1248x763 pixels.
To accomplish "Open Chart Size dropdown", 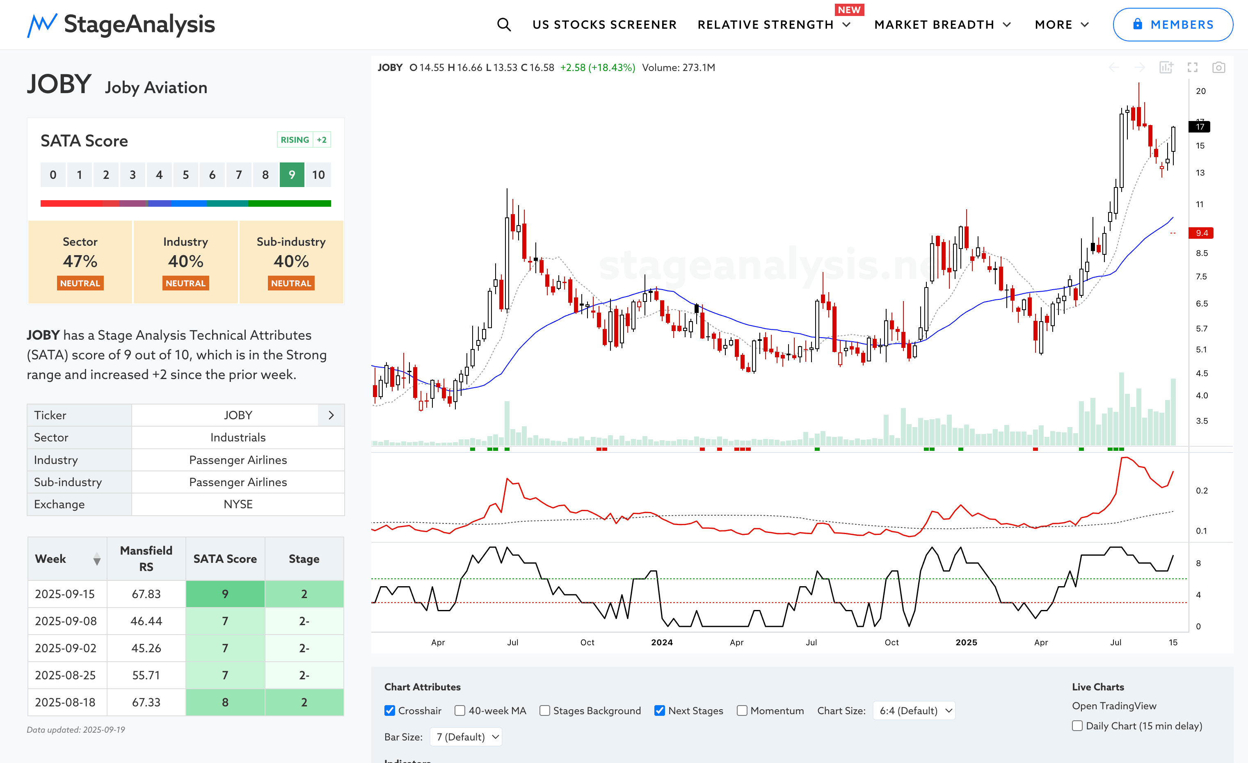I will 914,710.
